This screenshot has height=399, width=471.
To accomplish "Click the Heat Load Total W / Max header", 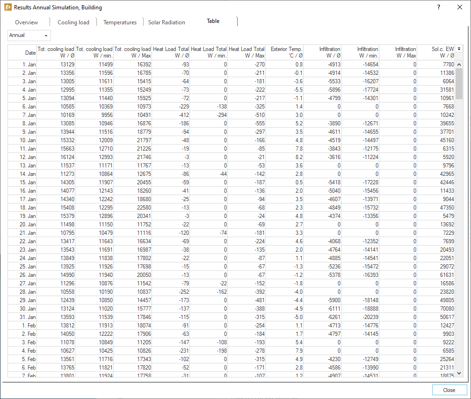I will tap(246, 52).
